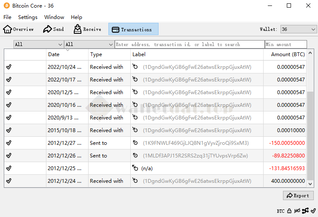Expand the transaction type All dropdown
318x217 pixels.
pyautogui.click(x=89, y=44)
